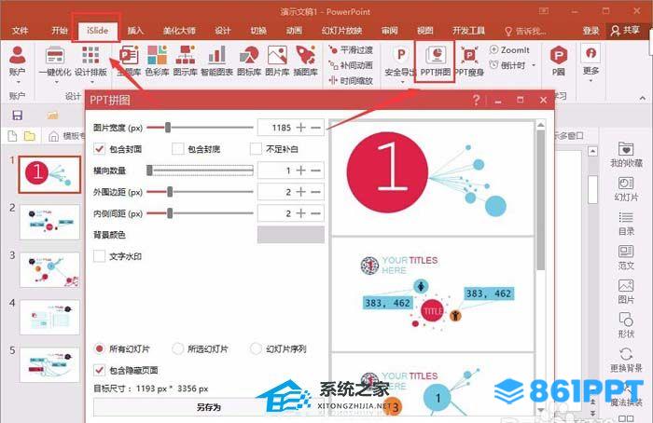Open the 色彩库 color library

point(157,55)
